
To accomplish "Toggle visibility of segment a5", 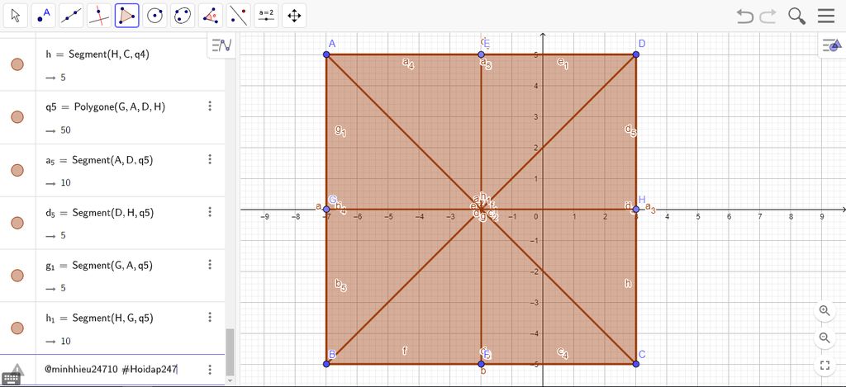I will tap(17, 170).
